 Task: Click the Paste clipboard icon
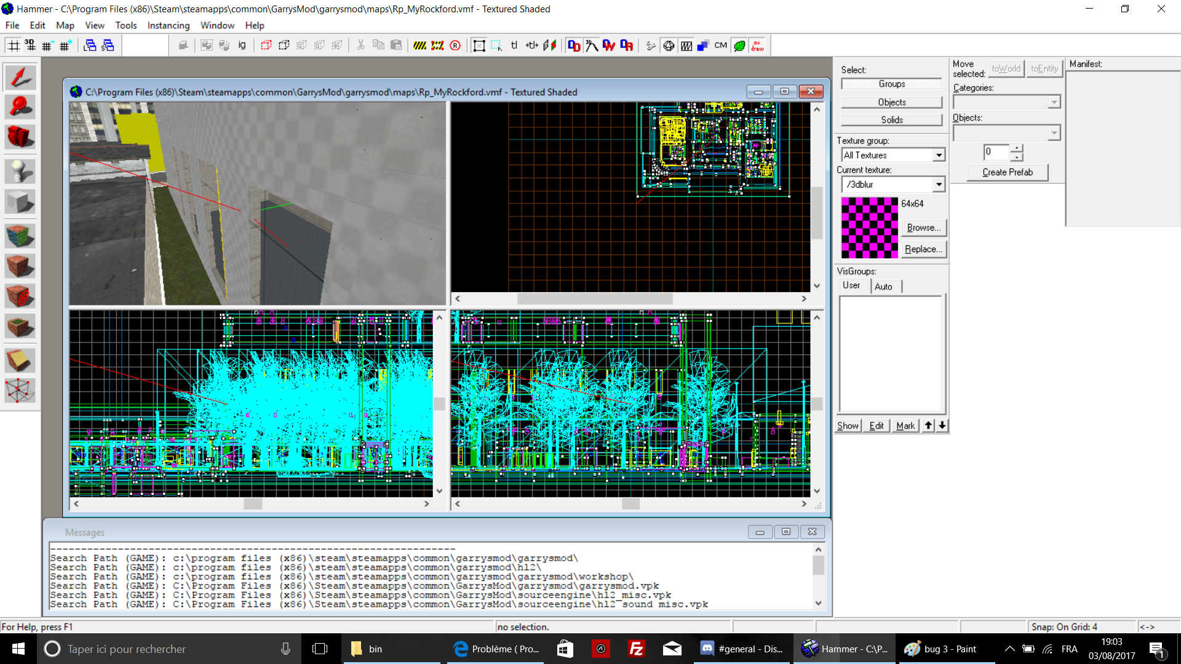[x=396, y=45]
